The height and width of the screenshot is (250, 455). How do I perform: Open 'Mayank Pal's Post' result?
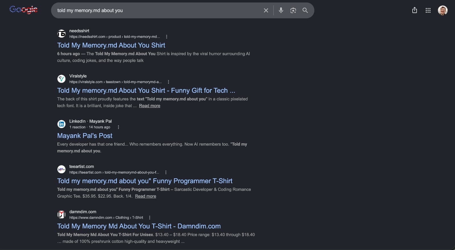click(x=85, y=136)
